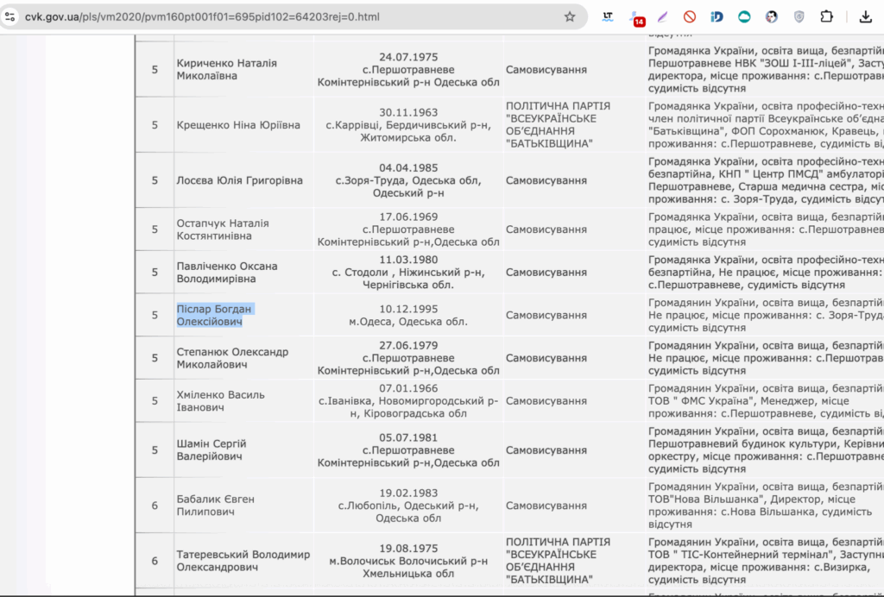This screenshot has width=884, height=597.
Task: Click the cartoon face extension icon
Action: pyautogui.click(x=771, y=16)
